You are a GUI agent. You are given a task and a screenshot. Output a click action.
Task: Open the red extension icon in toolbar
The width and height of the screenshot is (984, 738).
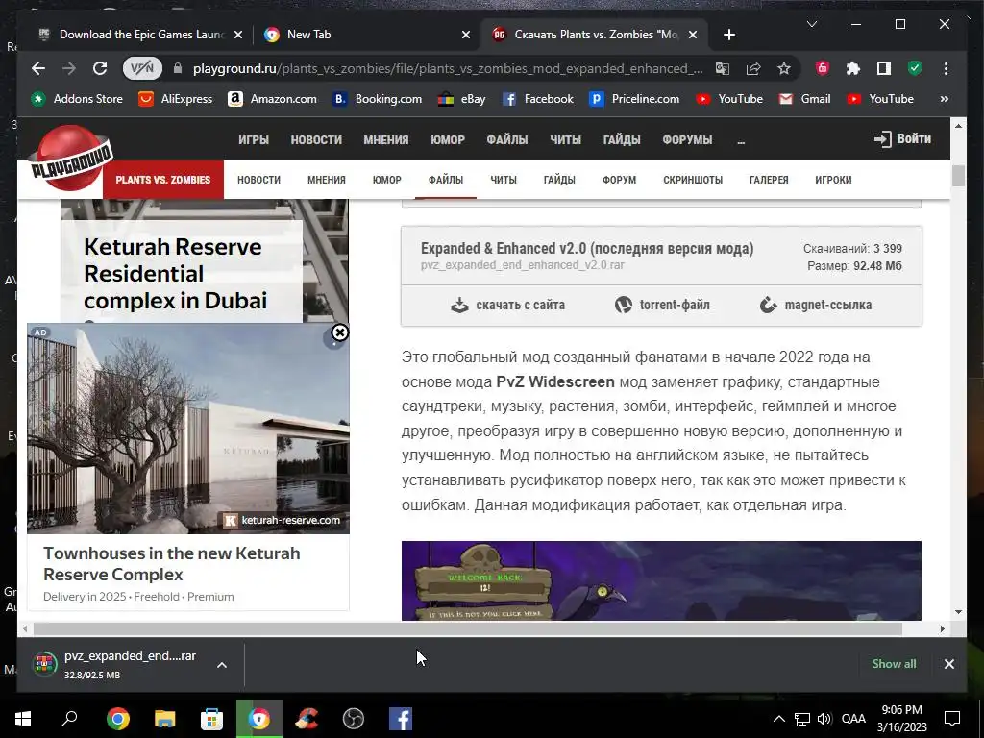point(823,68)
